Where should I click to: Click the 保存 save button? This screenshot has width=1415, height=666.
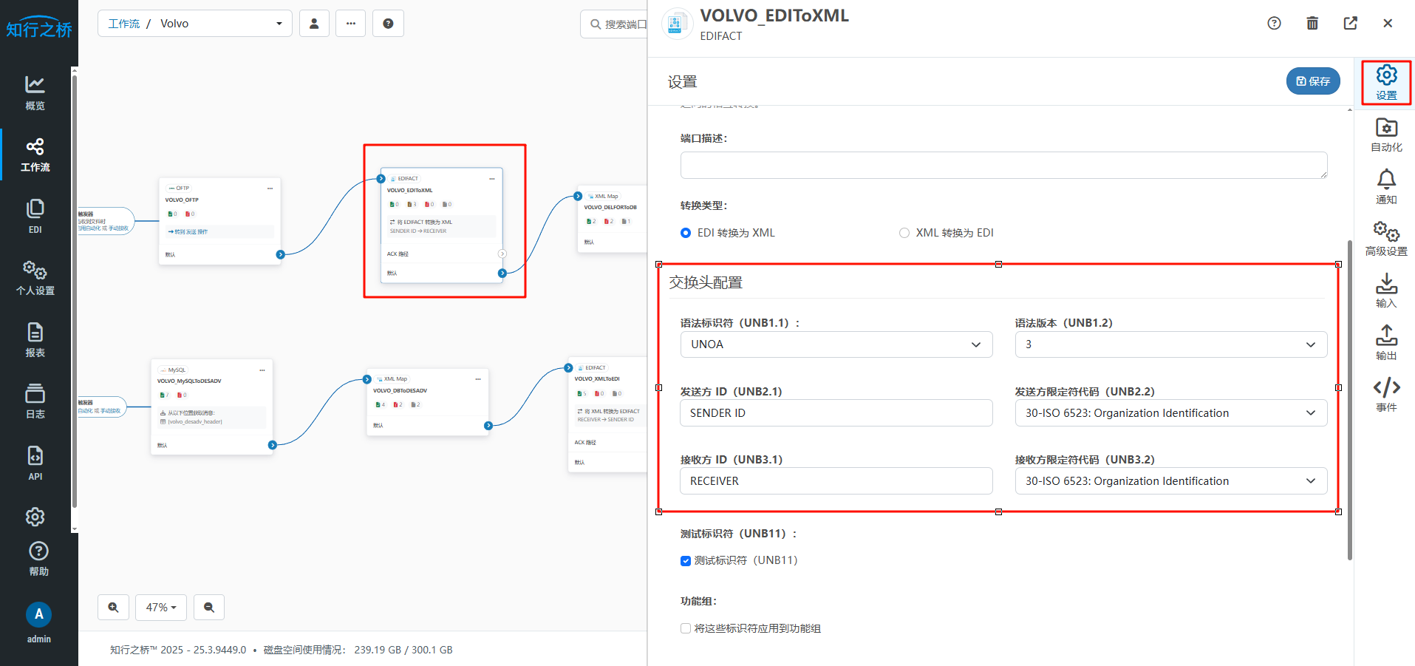1312,81
